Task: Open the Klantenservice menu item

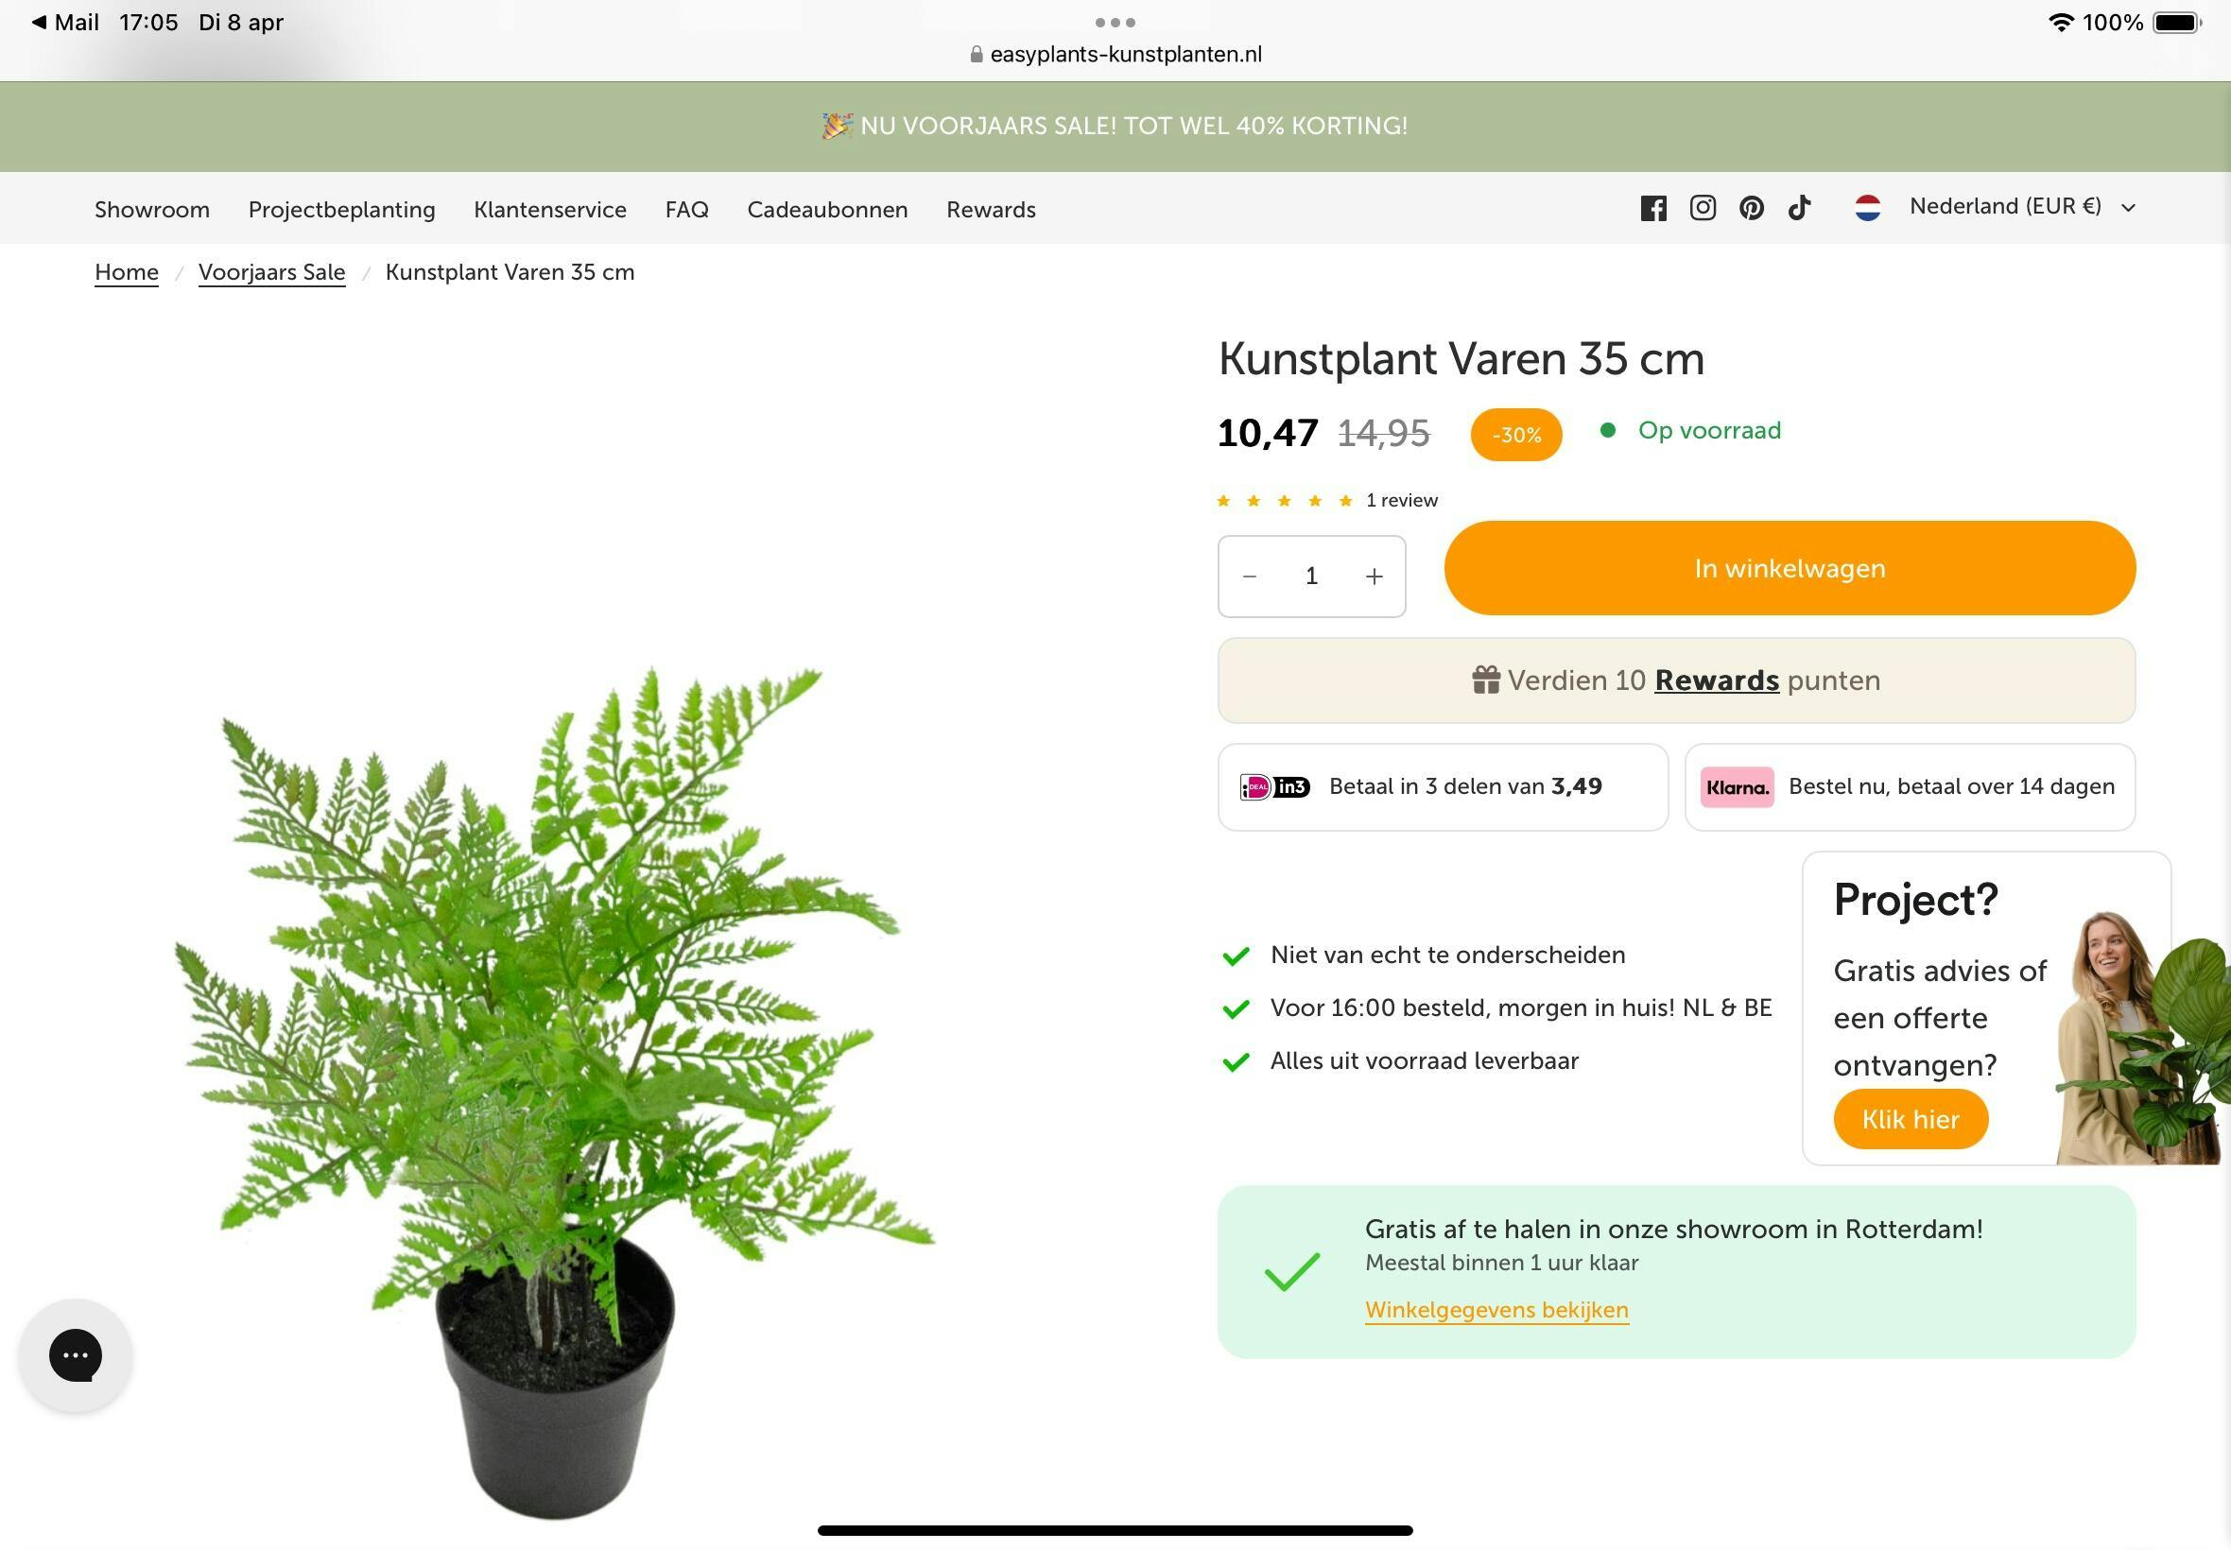Action: click(x=550, y=210)
